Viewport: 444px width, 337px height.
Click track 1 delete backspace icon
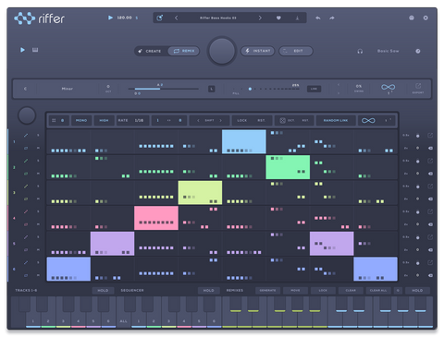430,148
